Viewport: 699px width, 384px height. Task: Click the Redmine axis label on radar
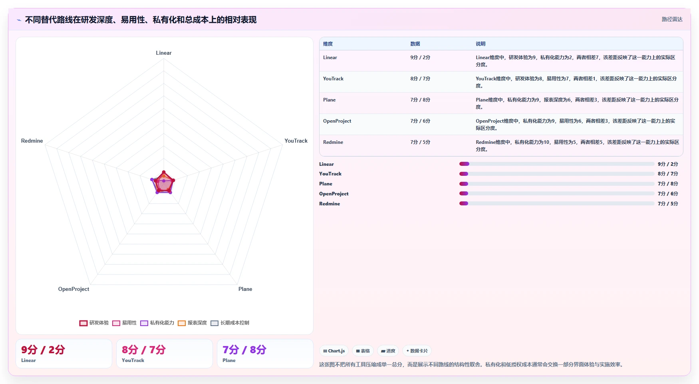point(32,141)
